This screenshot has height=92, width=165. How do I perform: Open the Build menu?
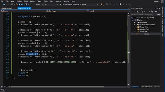pyautogui.click(x=26, y=1)
